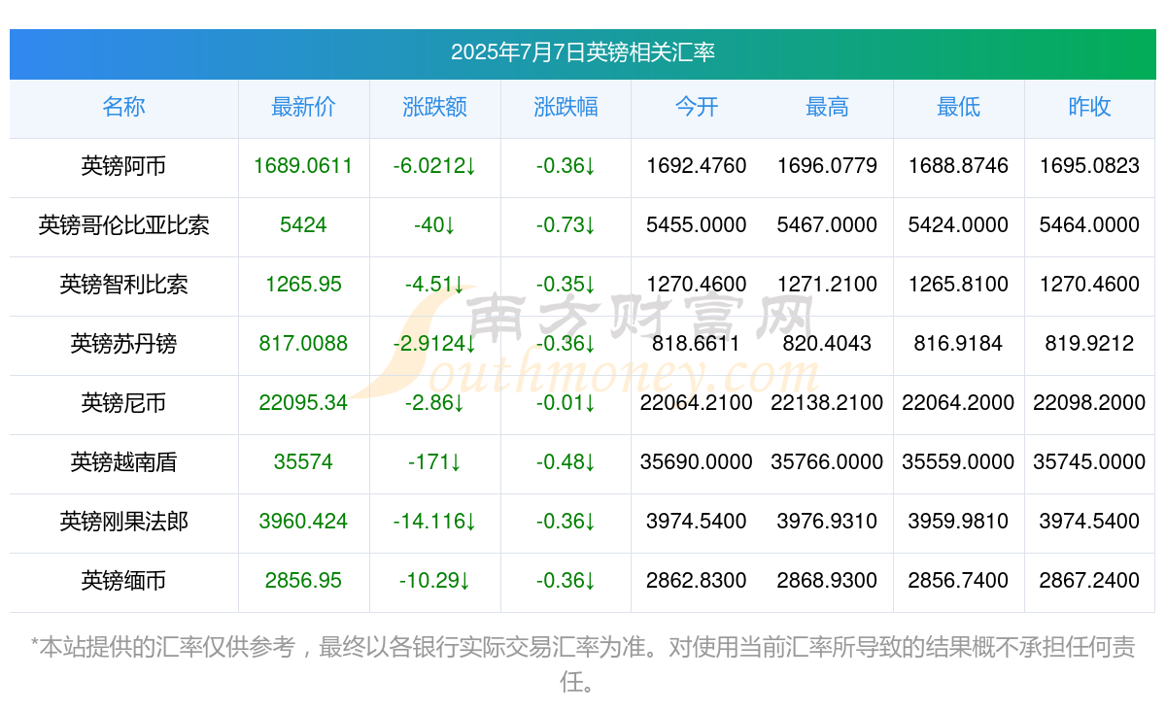Click change amount -171↓
This screenshot has height=712, width=1166.
(434, 462)
